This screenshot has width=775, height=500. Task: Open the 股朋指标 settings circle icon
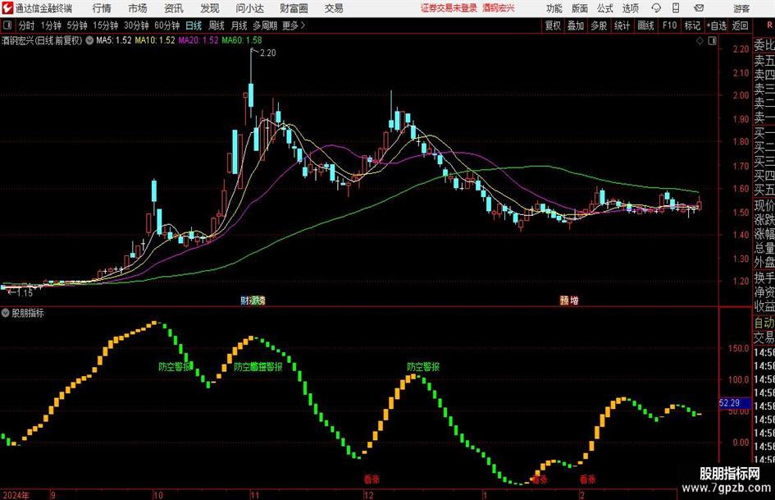[6, 313]
